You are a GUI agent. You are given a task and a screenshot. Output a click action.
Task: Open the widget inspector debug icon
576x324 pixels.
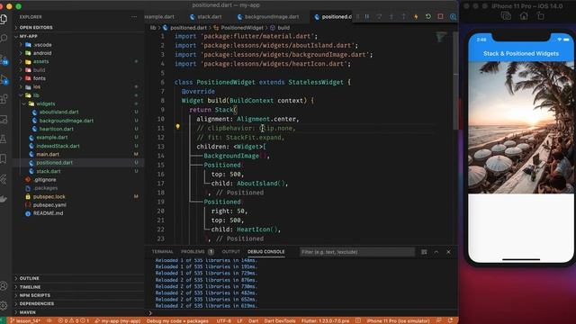click(x=453, y=16)
